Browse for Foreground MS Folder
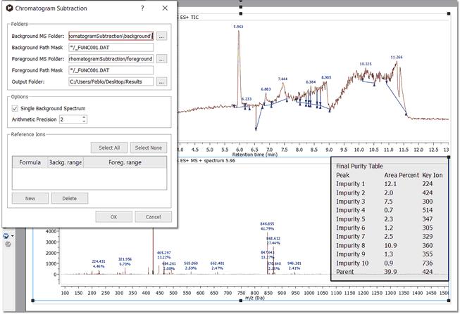Image resolution: width=460 pixels, height=314 pixels. click(162, 59)
